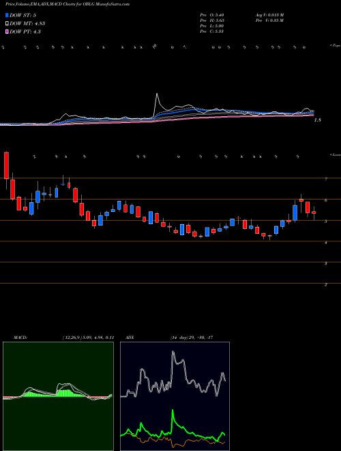Open the dark blue ADX indicator panel
This screenshot has height=451, width=341.
175,396
